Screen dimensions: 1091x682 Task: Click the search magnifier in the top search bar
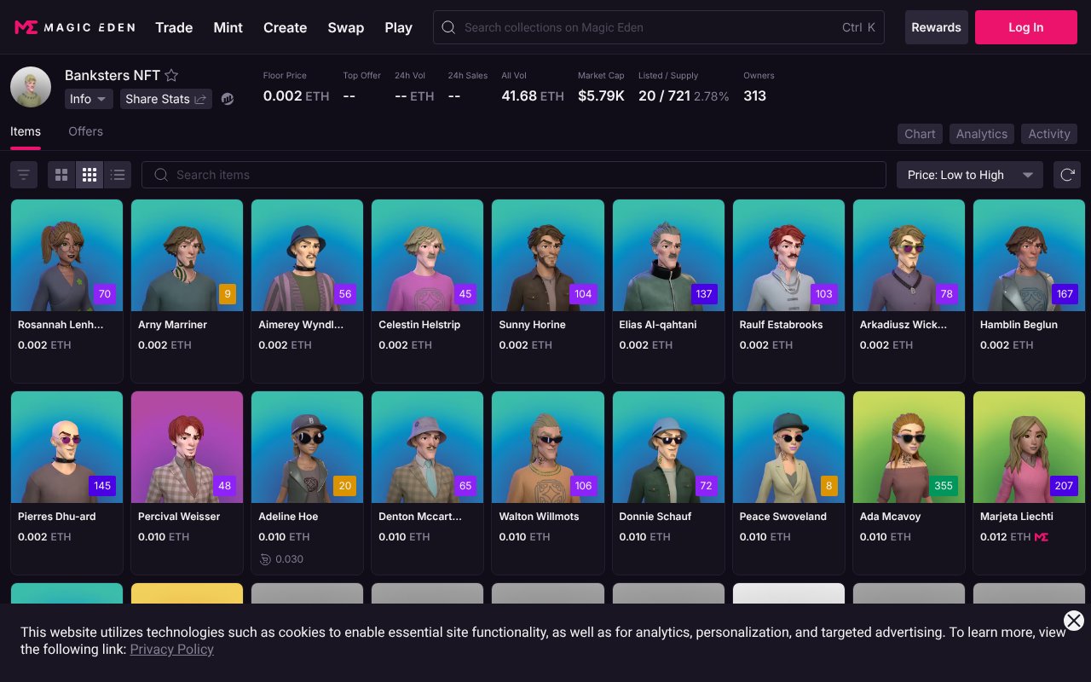448,27
